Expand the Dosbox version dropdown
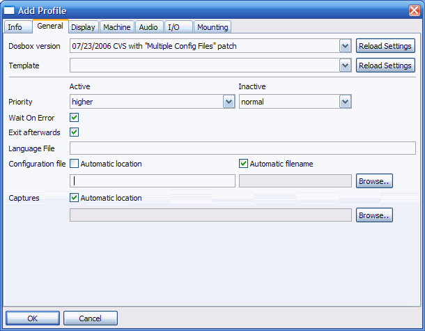The image size is (425, 331). pyautogui.click(x=345, y=46)
